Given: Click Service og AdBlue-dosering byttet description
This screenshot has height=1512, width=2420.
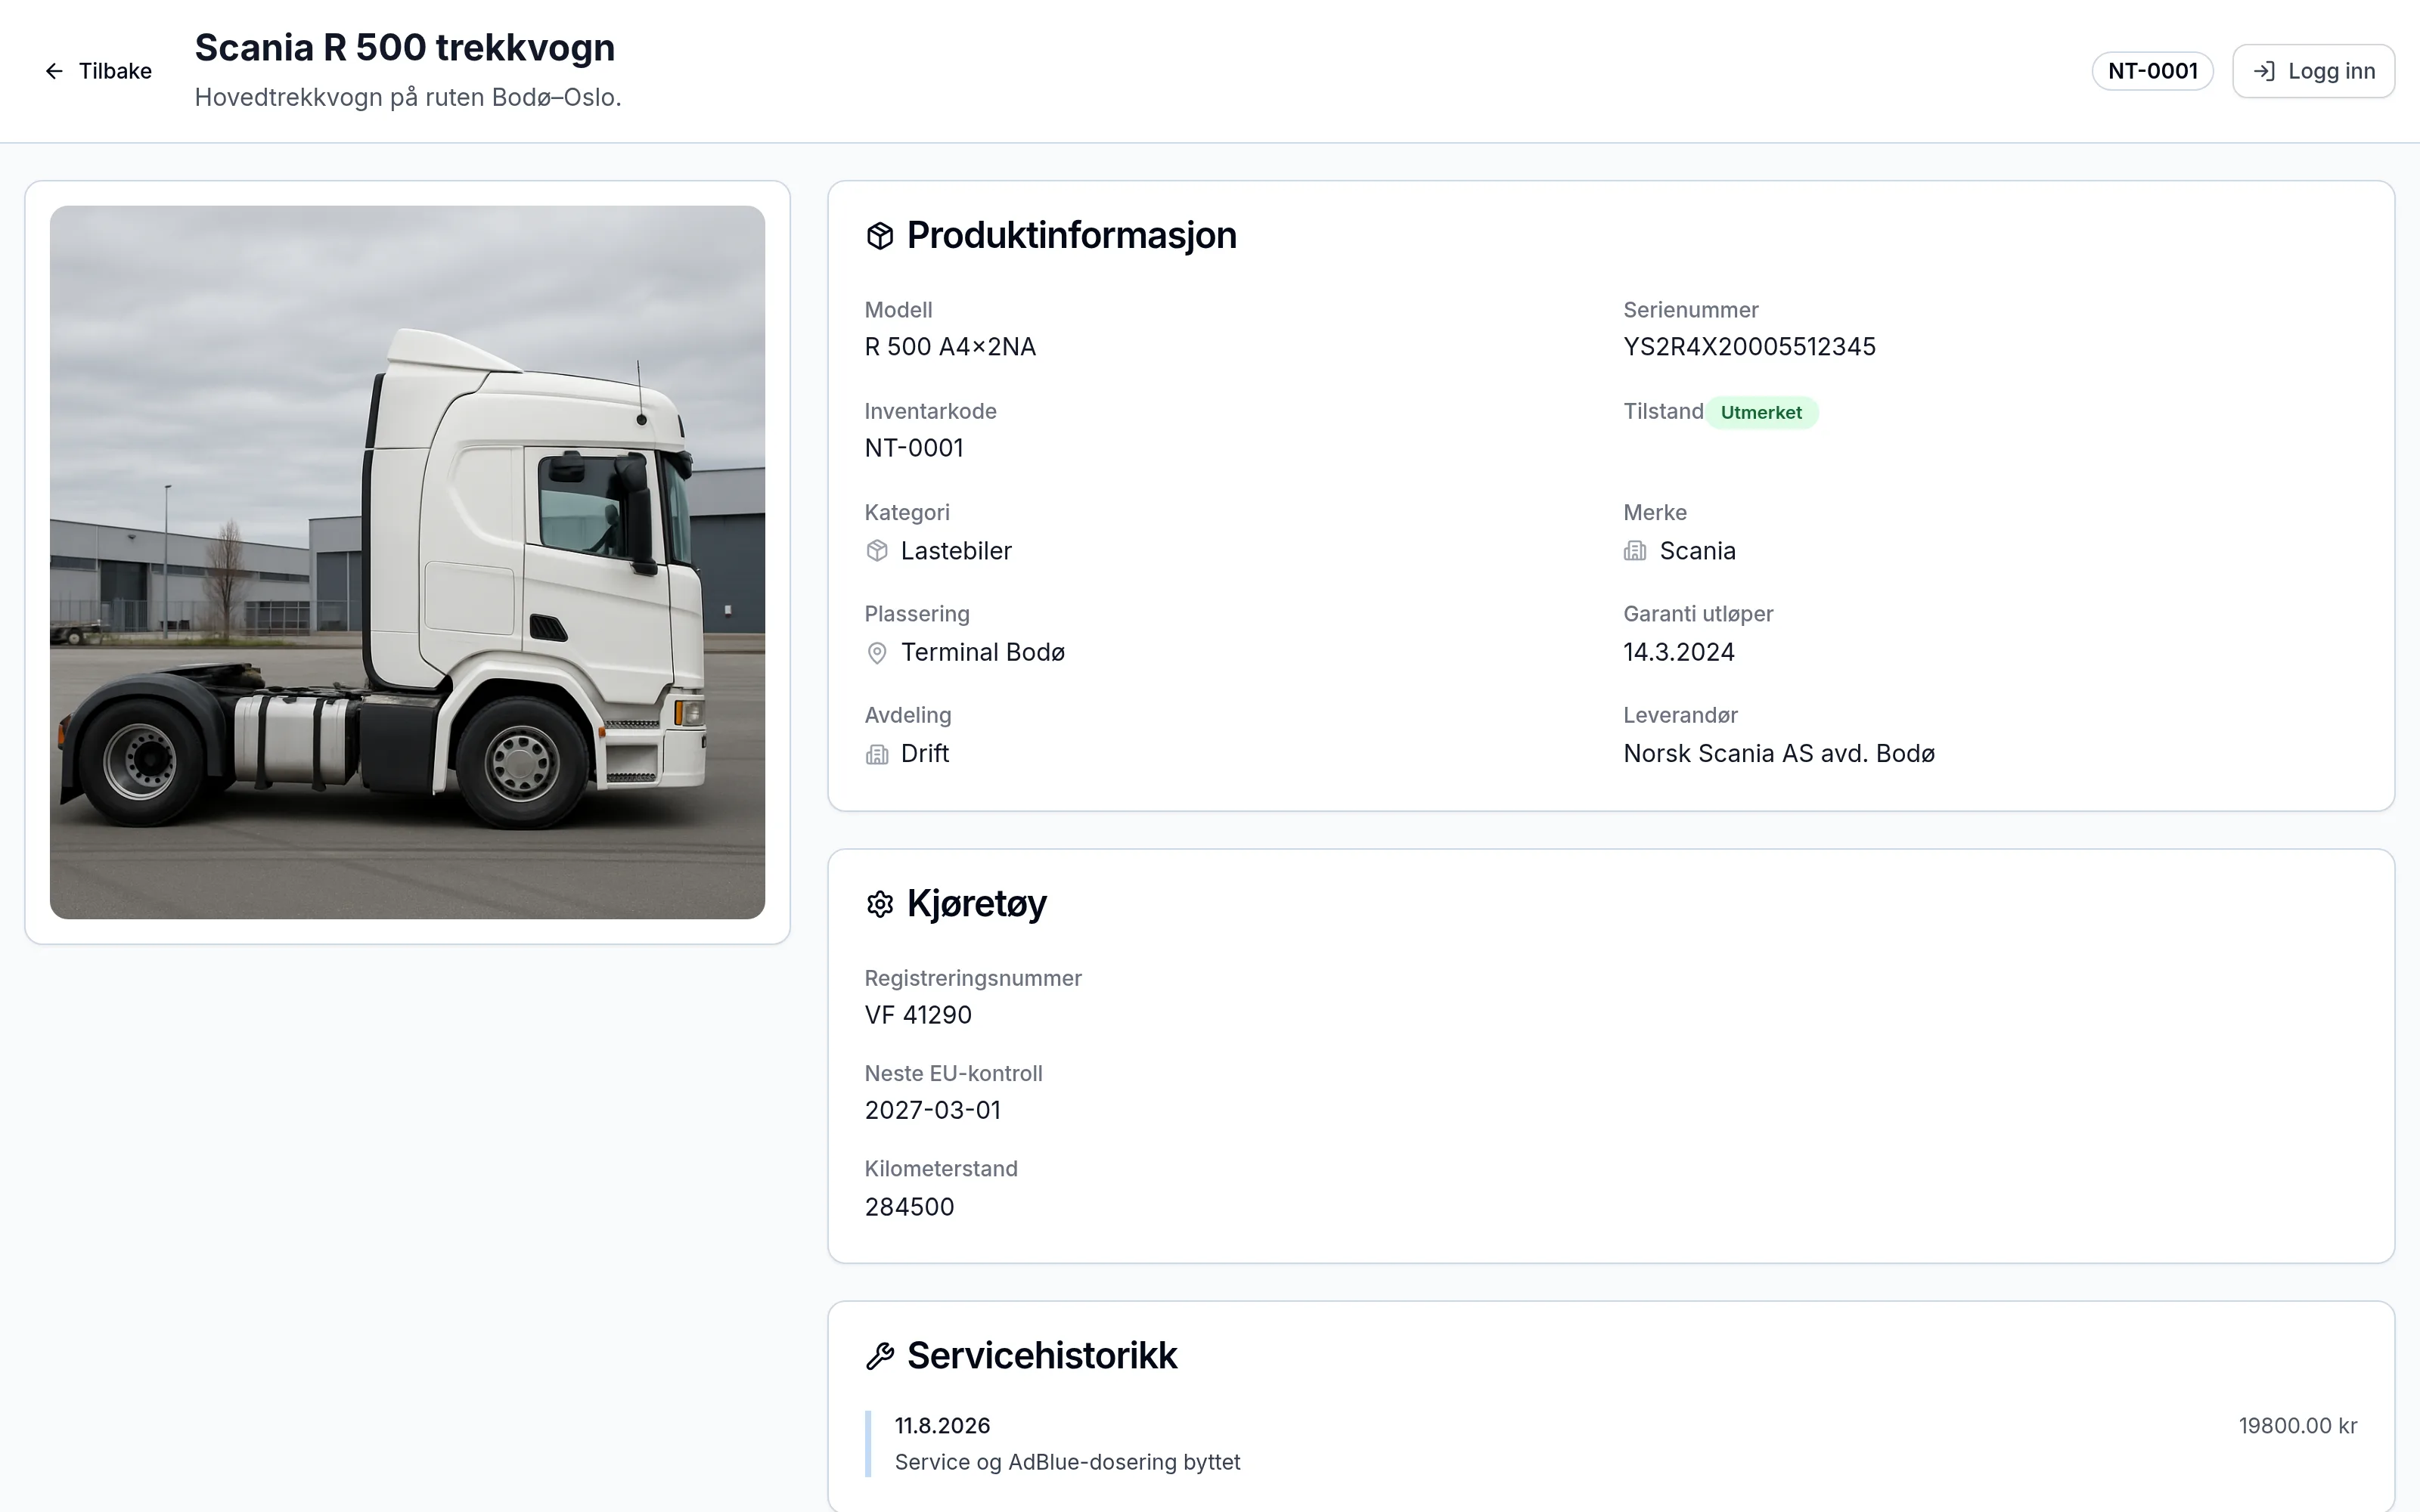Looking at the screenshot, I should tap(1067, 1462).
